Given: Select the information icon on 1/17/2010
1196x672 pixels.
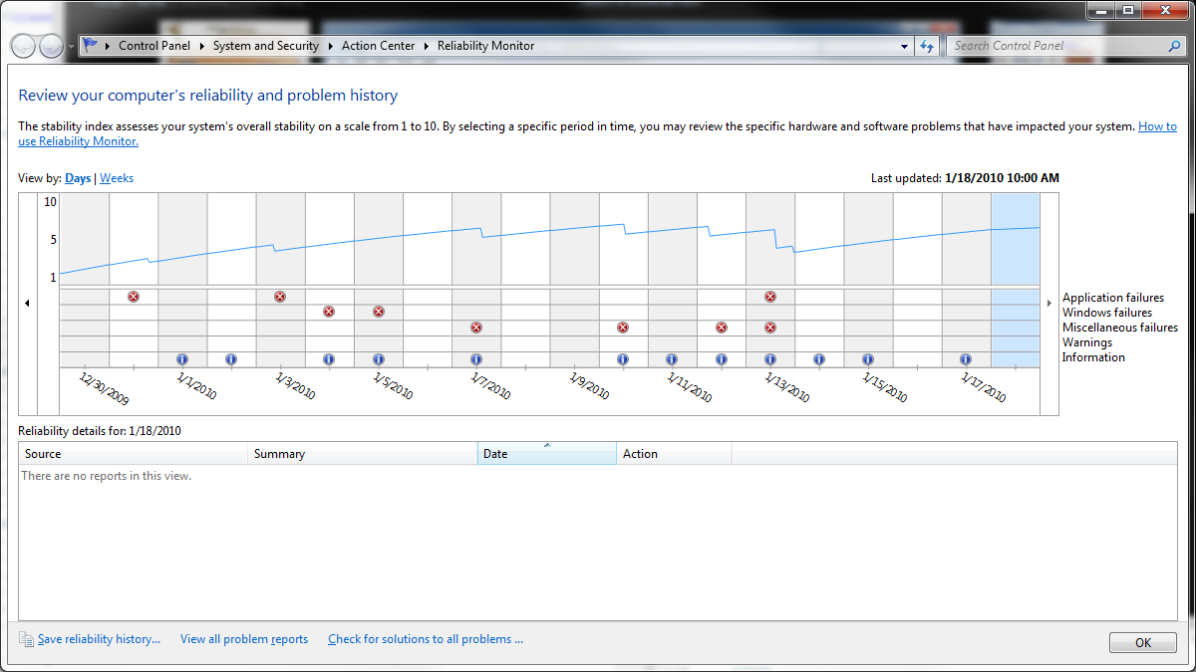Looking at the screenshot, I should pyautogui.click(x=966, y=359).
